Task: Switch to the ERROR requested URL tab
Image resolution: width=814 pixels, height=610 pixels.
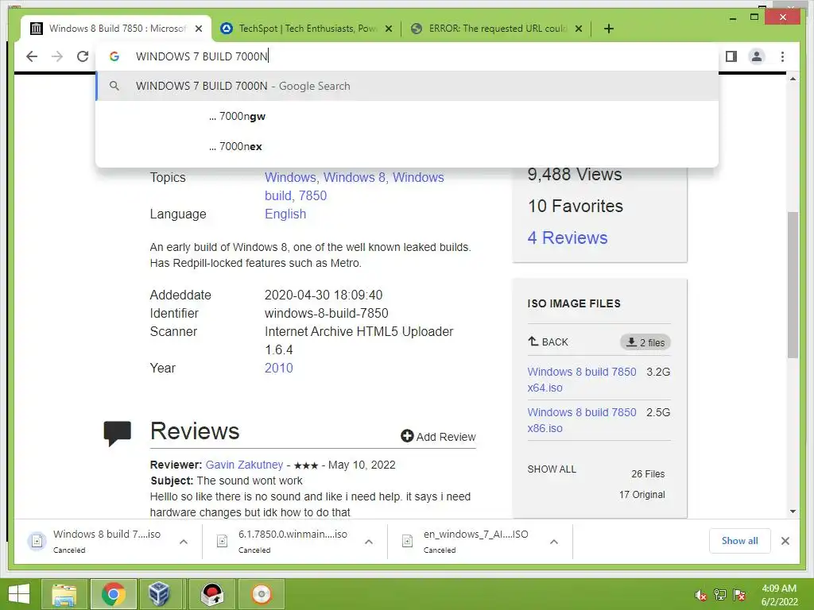Action: coord(496,29)
